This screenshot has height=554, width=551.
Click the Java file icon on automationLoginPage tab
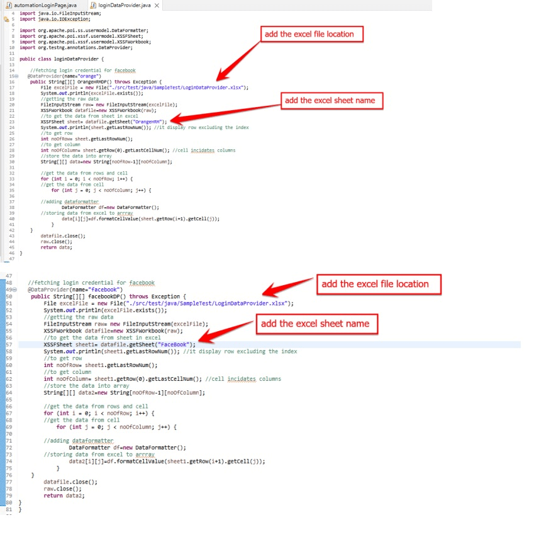(x=8, y=5)
